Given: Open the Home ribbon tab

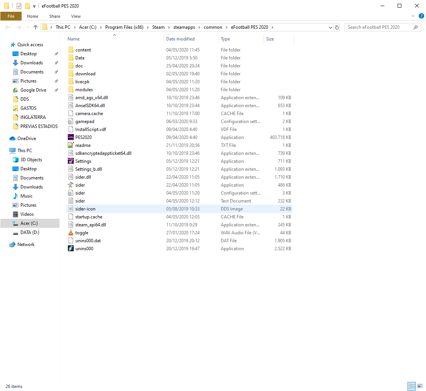Looking at the screenshot, I should (x=33, y=16).
